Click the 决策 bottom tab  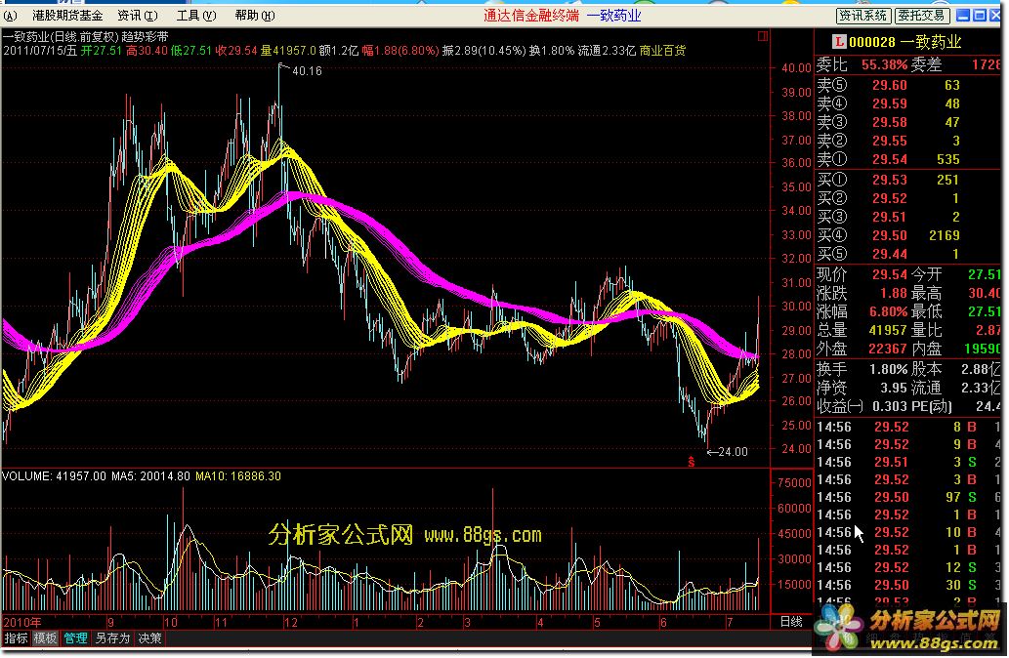150,638
